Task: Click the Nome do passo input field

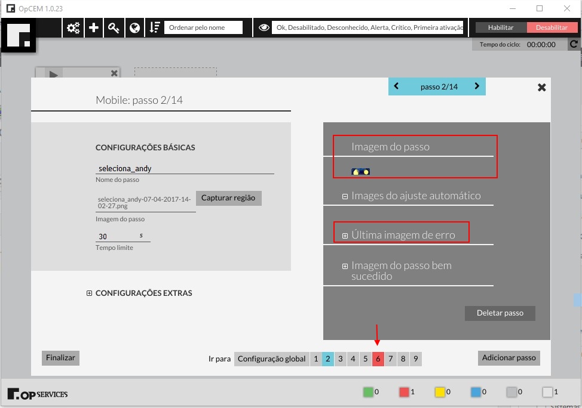Action: [x=184, y=169]
